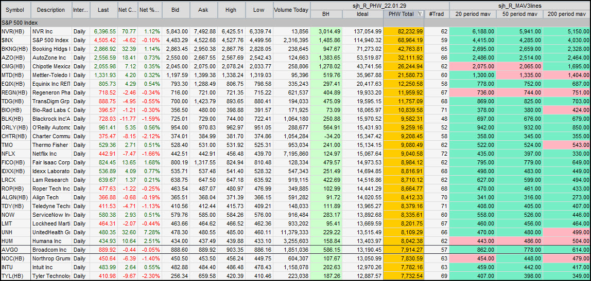Click the Bid column header
The width and height of the screenshot is (591, 281).
176,10
